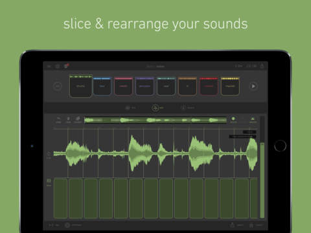Click the icon with the red notification badge
This screenshot has height=233, width=311.
point(67,66)
